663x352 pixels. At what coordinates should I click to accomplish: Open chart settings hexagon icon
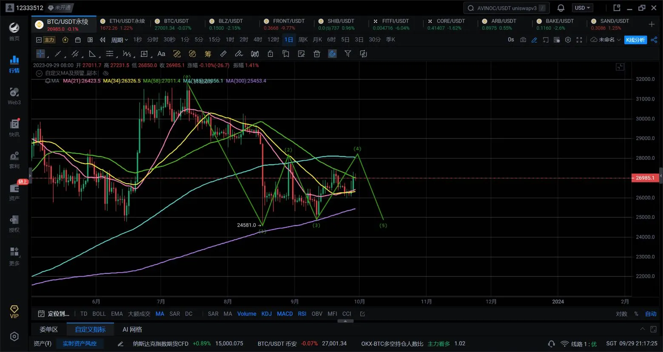click(x=568, y=40)
